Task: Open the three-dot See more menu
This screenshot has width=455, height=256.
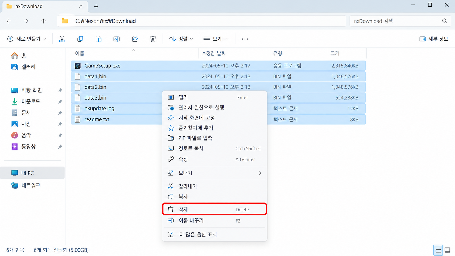Action: [x=245, y=39]
